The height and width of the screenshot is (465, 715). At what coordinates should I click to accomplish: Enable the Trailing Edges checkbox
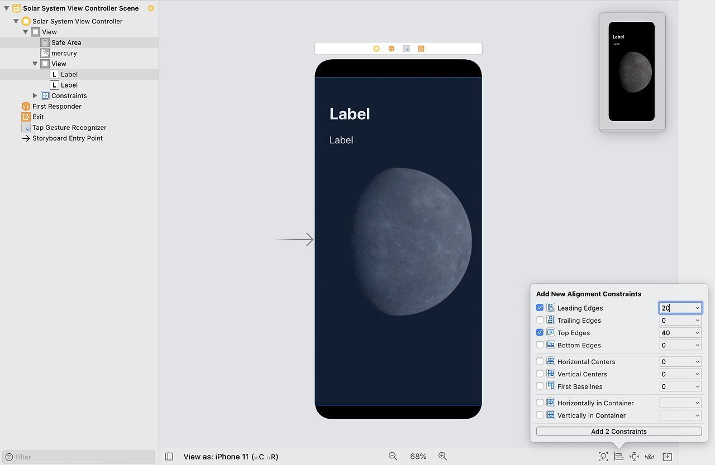(540, 320)
